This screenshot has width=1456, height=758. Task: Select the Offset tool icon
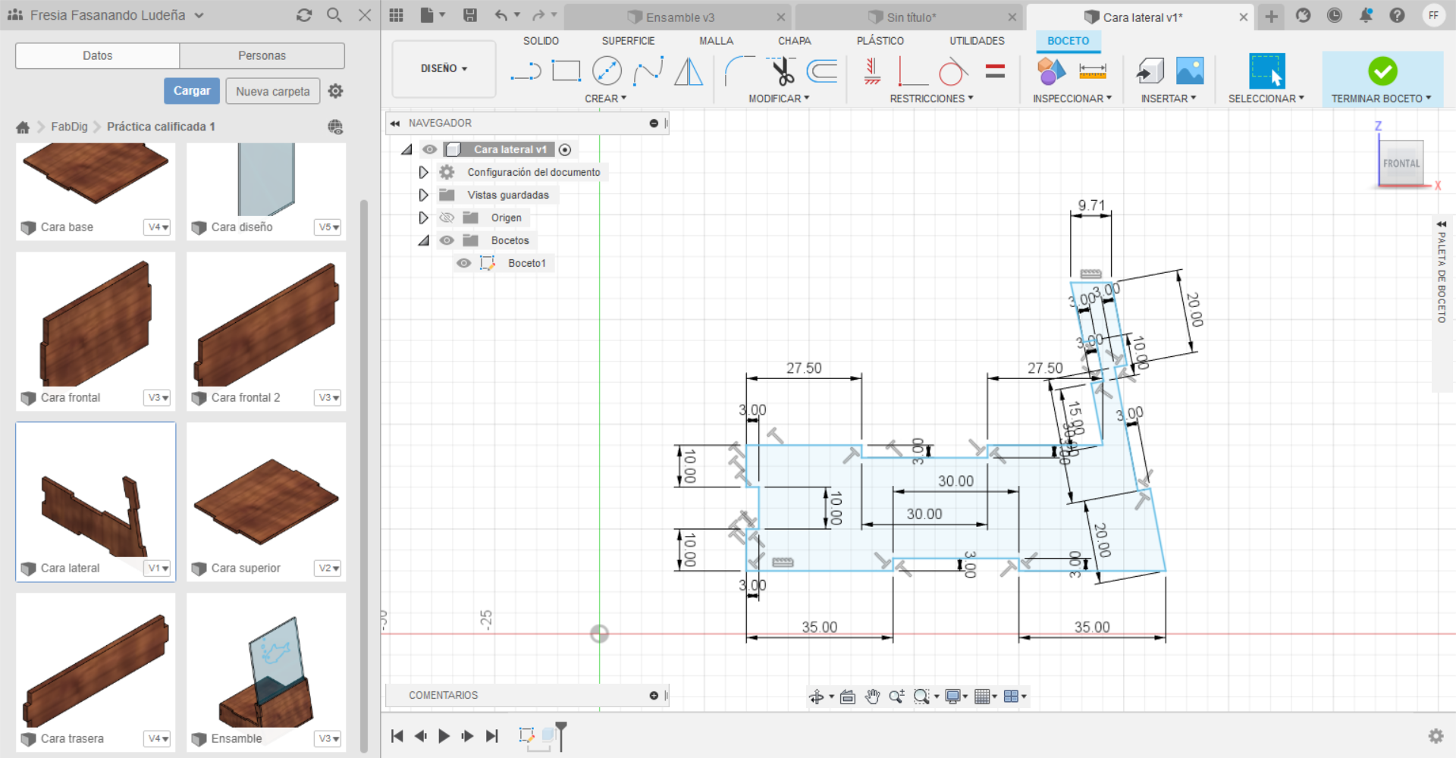822,71
